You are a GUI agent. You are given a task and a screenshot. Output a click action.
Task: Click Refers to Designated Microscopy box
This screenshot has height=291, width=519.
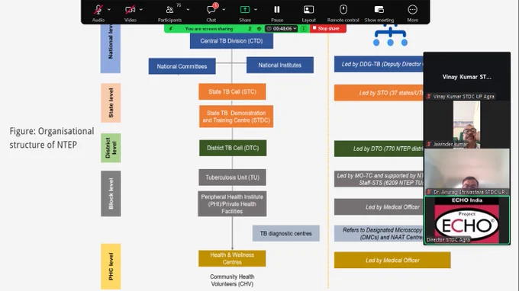[379, 234]
